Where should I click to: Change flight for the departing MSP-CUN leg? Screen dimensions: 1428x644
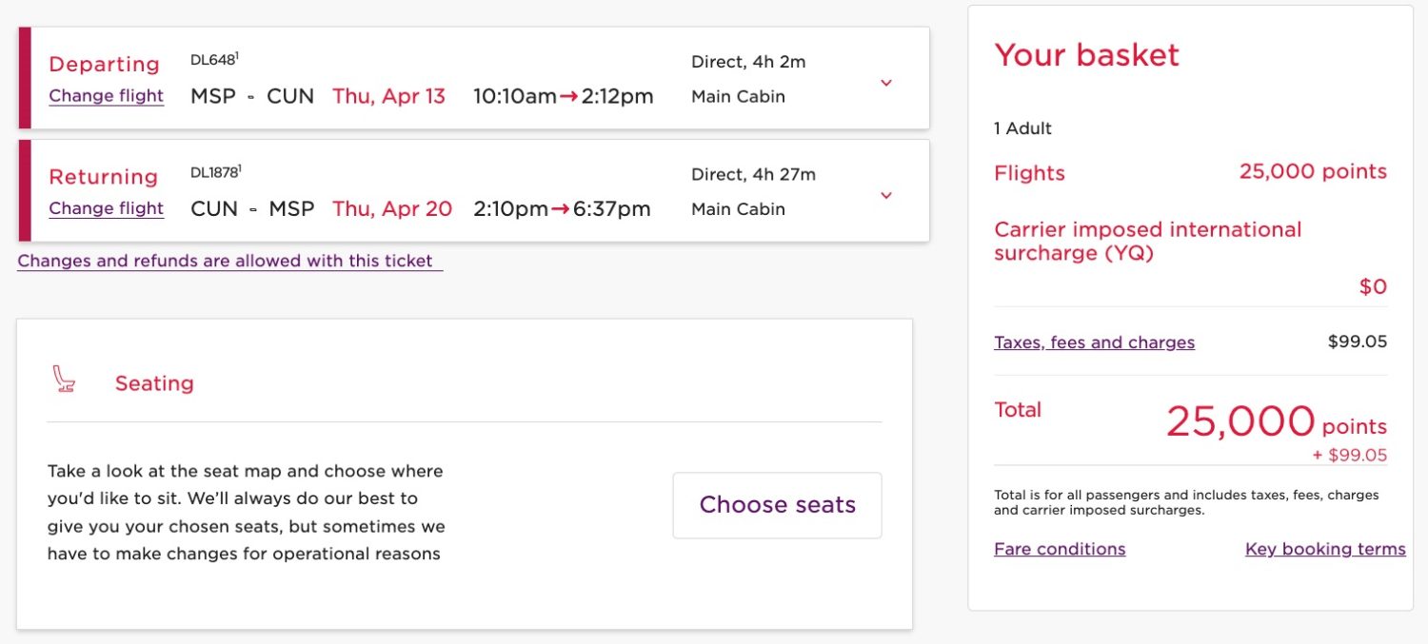pos(107,96)
